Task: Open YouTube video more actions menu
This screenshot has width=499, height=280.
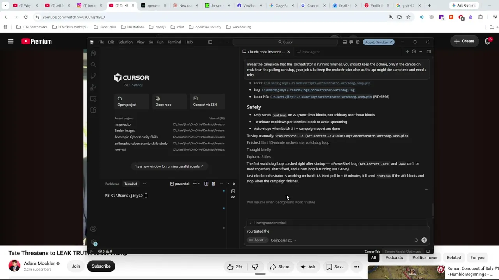Action: click(357, 267)
